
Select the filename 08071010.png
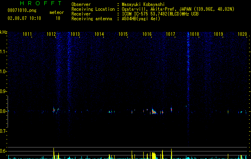tap(22, 11)
